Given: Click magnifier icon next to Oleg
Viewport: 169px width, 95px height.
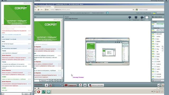Looking at the screenshot, I should 163,49.
